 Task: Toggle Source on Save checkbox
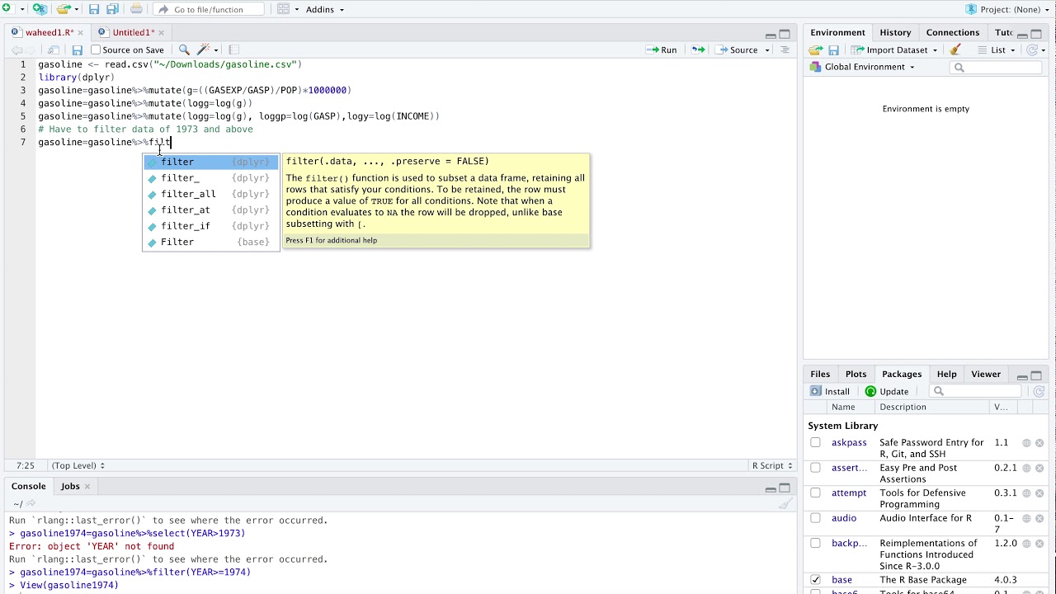pos(96,49)
